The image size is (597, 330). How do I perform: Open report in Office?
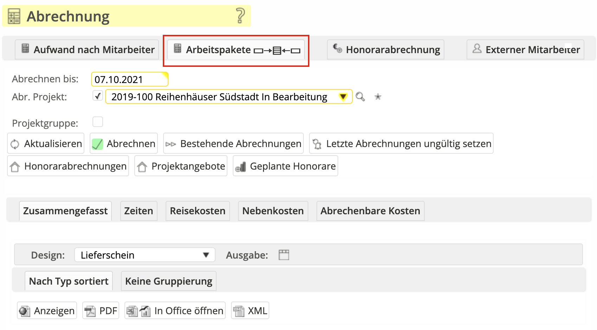(x=175, y=311)
